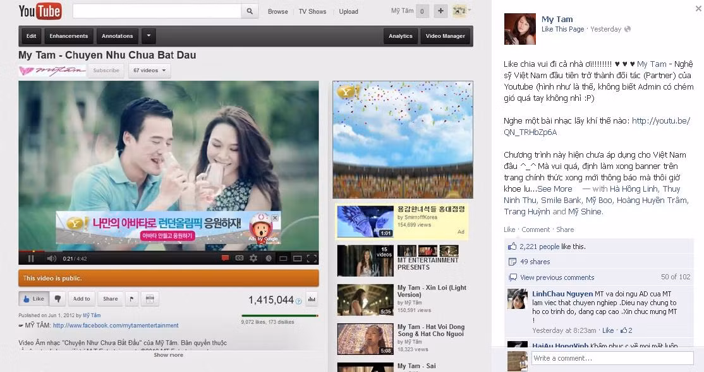Click Like This Page
Screen dimensions: 704x372
[562, 29]
